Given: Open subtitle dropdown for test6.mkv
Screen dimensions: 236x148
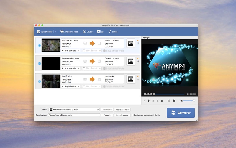Looking at the screenshot, I should tap(92, 86).
